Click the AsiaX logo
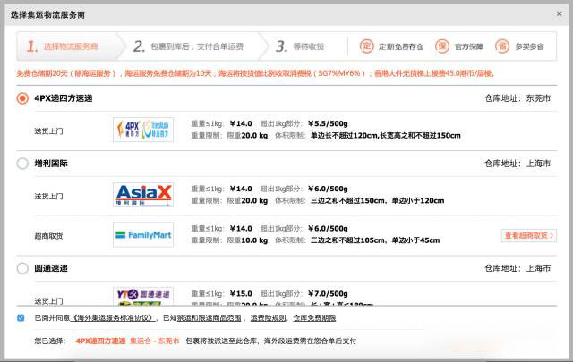Screen dimensions: 573x362 [143, 195]
